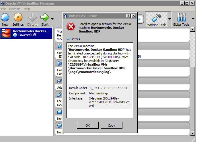Click the Result Code E_FAIL text
The height and width of the screenshot is (142, 197).
point(108,88)
